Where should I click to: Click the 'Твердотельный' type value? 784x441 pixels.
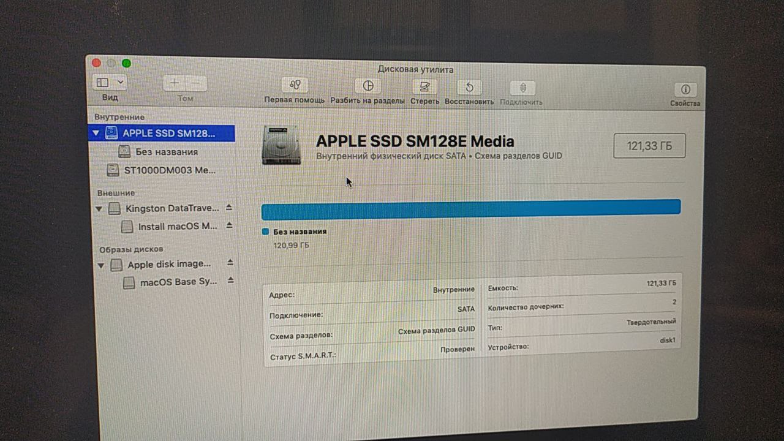(x=651, y=322)
